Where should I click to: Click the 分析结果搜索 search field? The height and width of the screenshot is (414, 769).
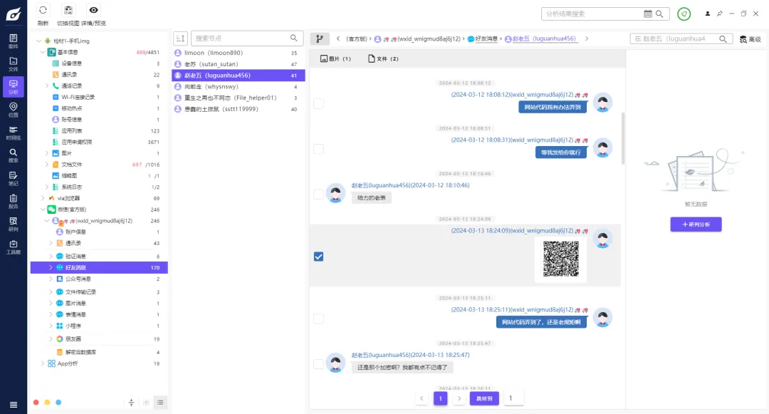point(592,14)
